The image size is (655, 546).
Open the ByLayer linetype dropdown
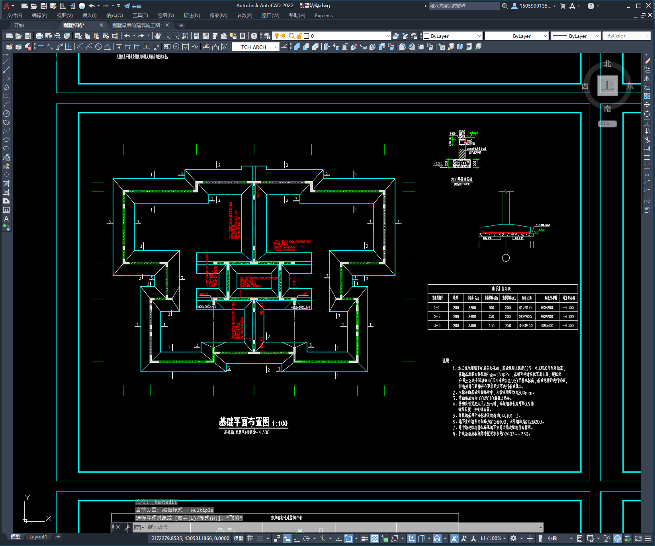coord(517,36)
